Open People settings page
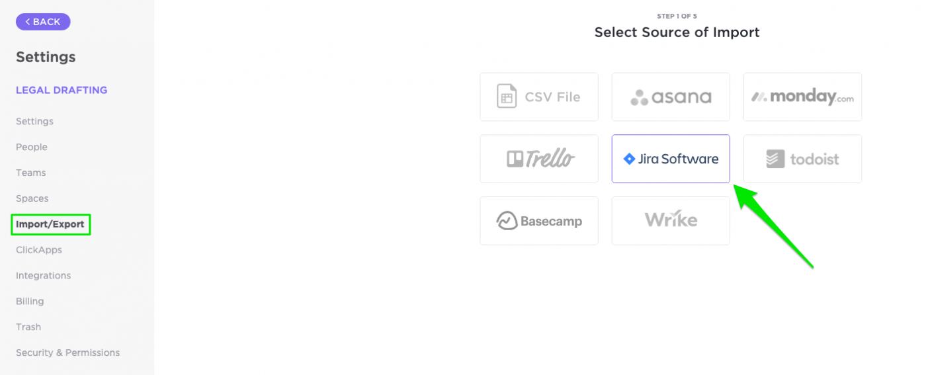Screen dimensions: 926x375 [32, 147]
